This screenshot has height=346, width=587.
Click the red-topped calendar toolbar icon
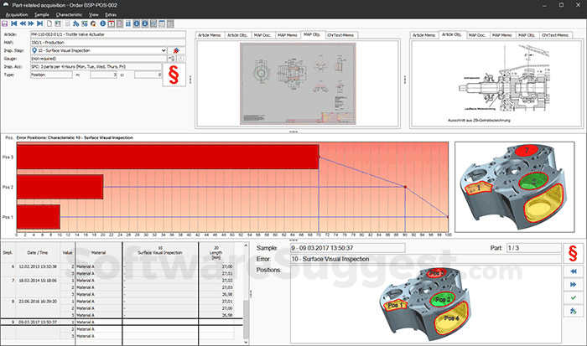112,23
